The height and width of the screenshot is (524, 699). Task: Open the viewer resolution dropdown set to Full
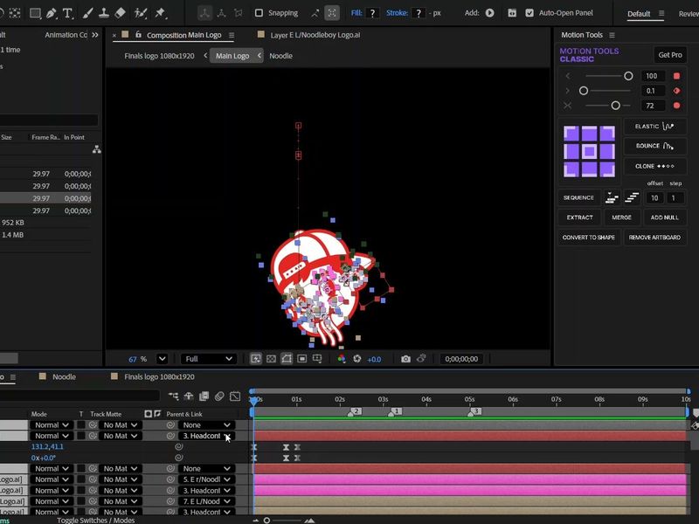coord(209,359)
